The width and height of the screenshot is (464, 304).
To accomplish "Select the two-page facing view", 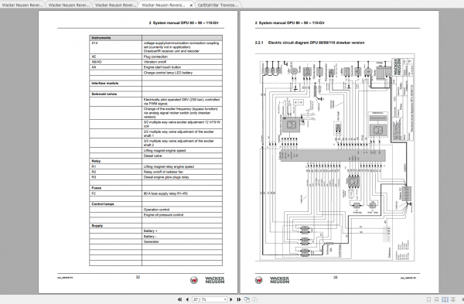I will tap(445, 299).
